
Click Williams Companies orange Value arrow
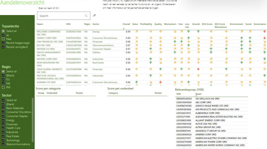click(137, 31)
